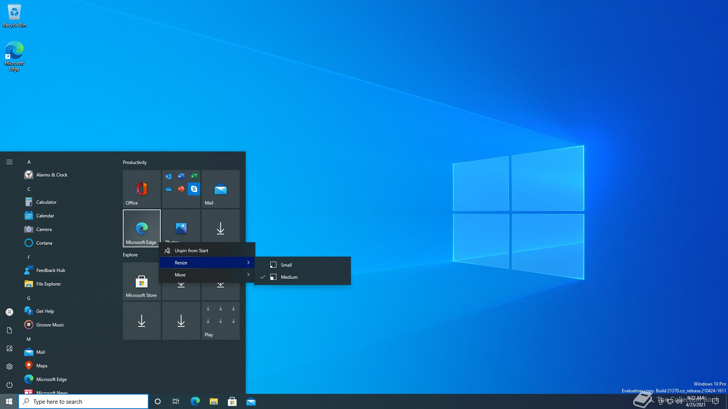Viewport: 728px width, 409px height.
Task: Open the Recycle Bin desktop icon
Action: (14, 16)
